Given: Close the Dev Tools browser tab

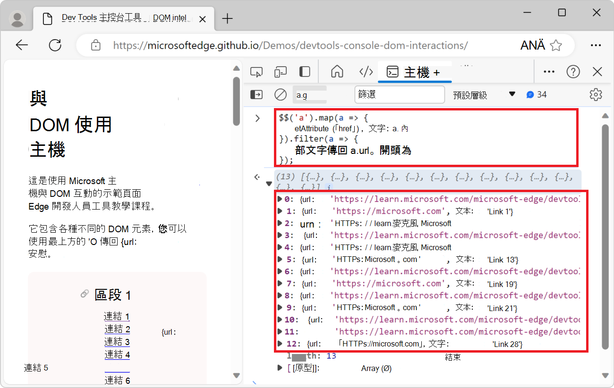Looking at the screenshot, I should pyautogui.click(x=203, y=19).
